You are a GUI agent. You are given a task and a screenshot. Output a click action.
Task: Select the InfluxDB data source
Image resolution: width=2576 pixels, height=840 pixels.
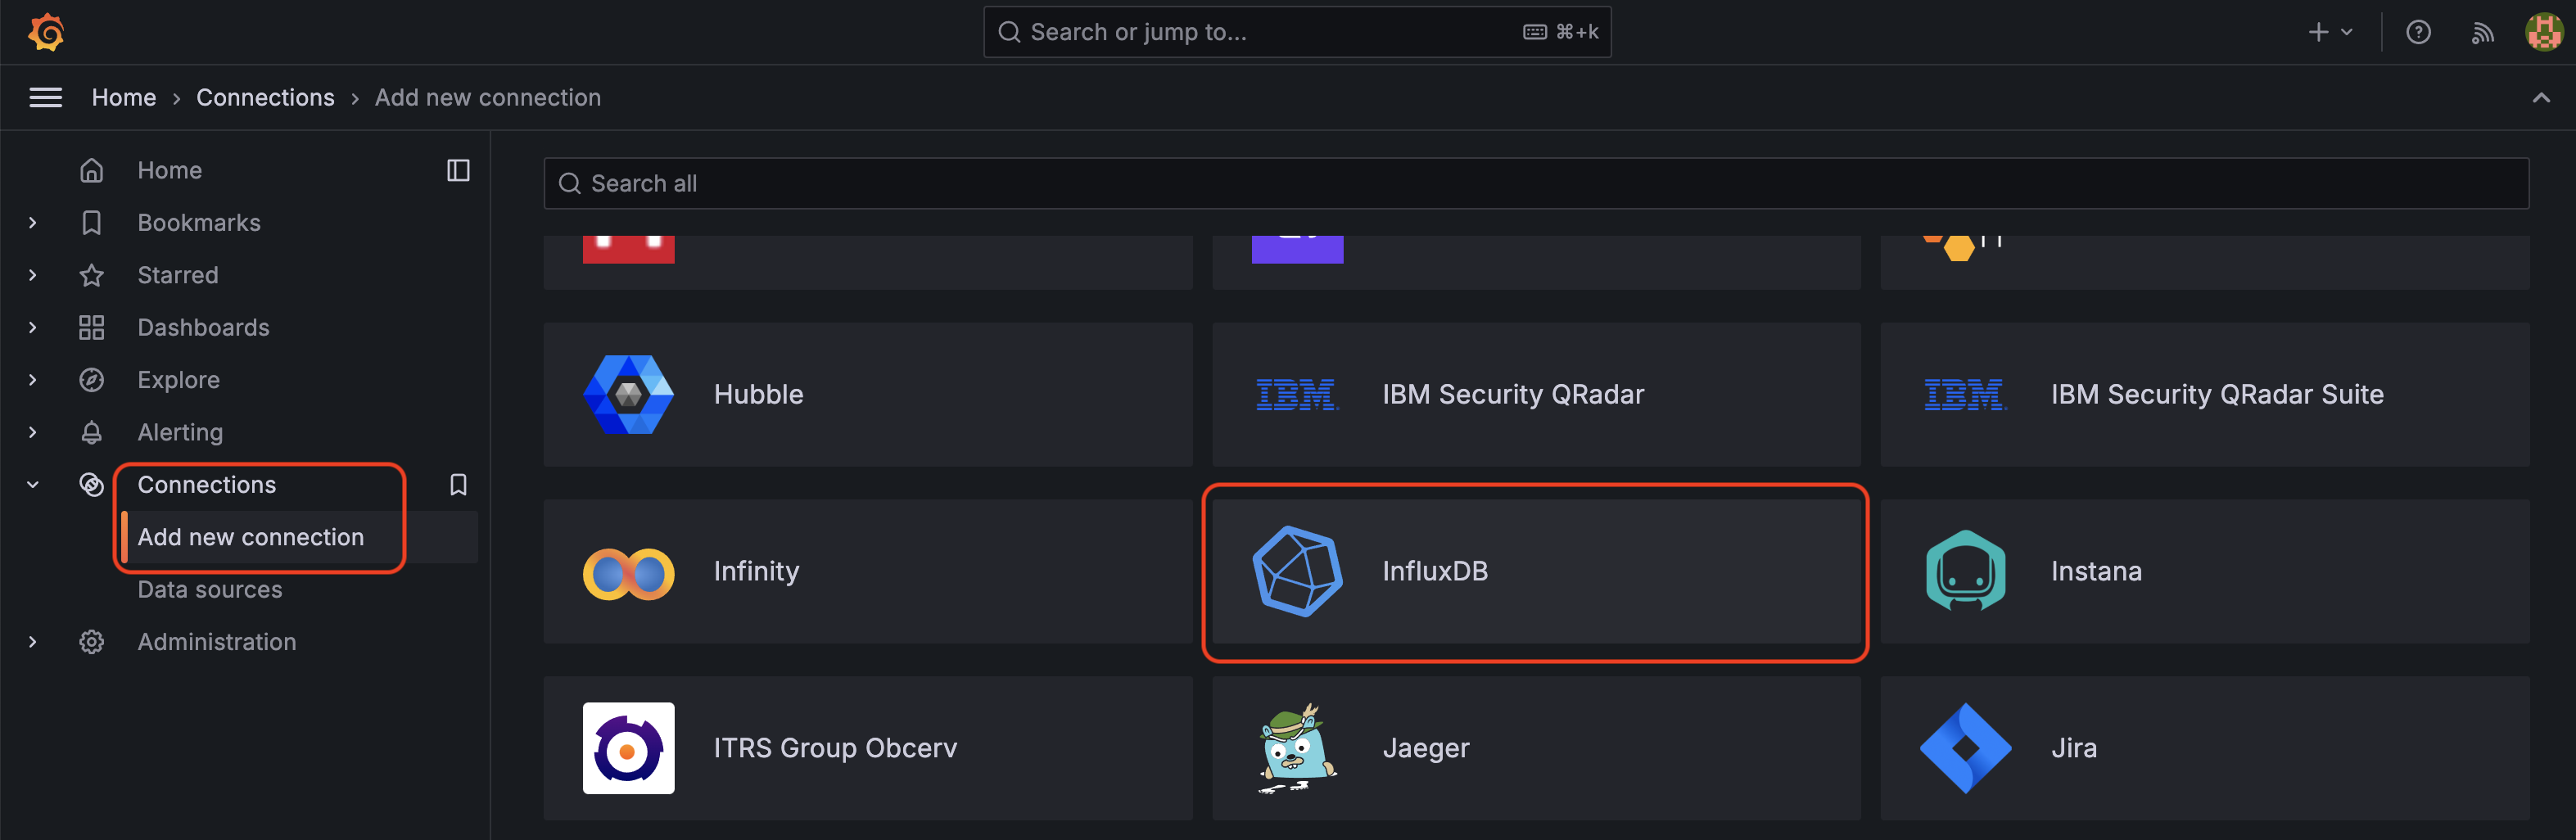[x=1535, y=571]
